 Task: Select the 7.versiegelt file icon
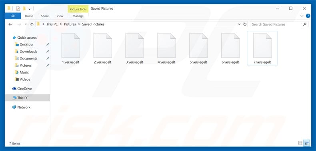(x=262, y=46)
